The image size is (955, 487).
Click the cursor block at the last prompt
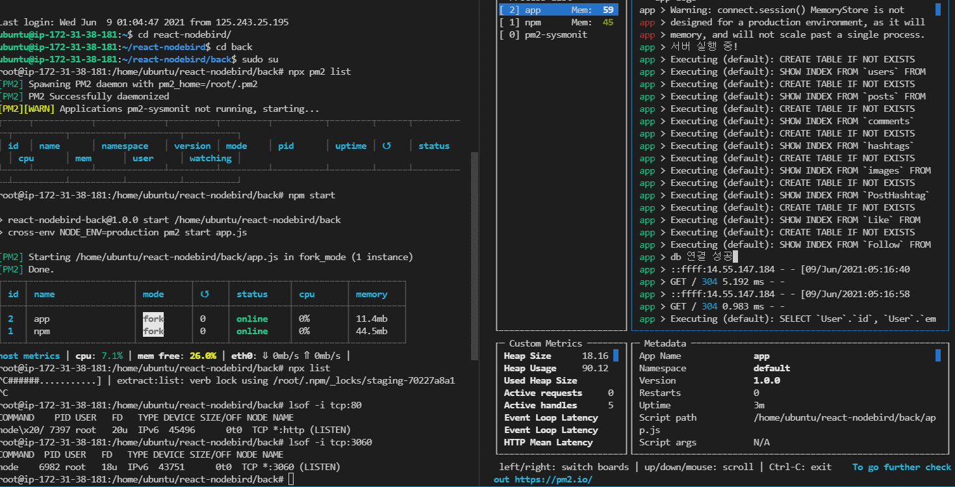290,479
